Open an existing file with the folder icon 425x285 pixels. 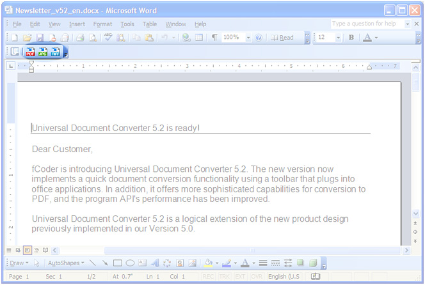point(27,38)
